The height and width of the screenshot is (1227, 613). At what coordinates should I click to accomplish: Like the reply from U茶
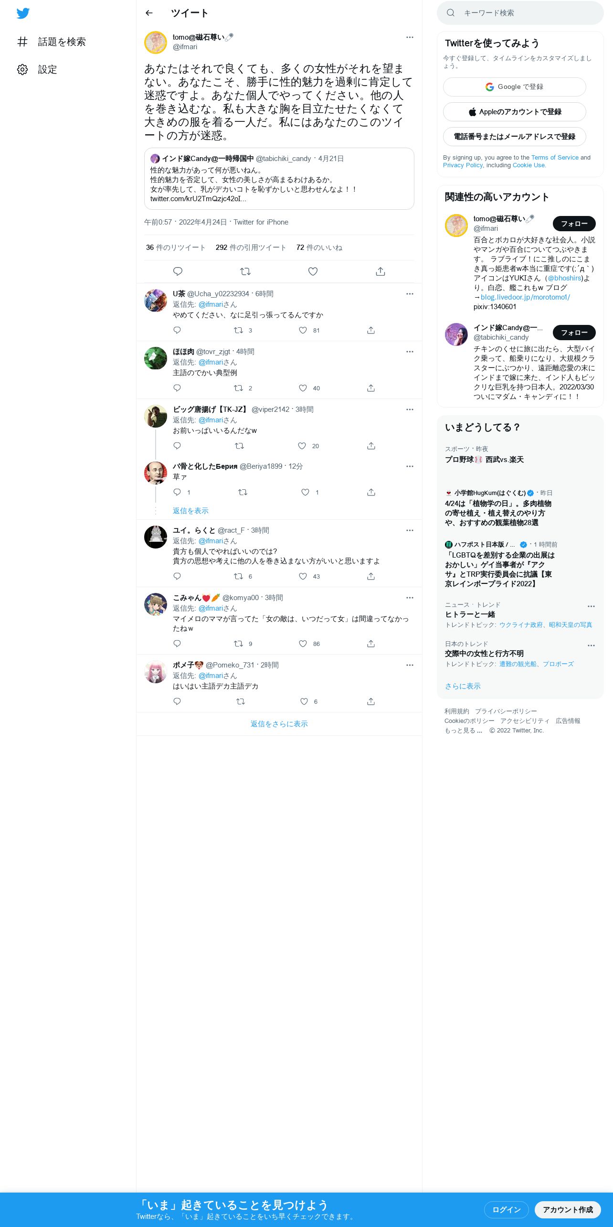pyautogui.click(x=303, y=330)
